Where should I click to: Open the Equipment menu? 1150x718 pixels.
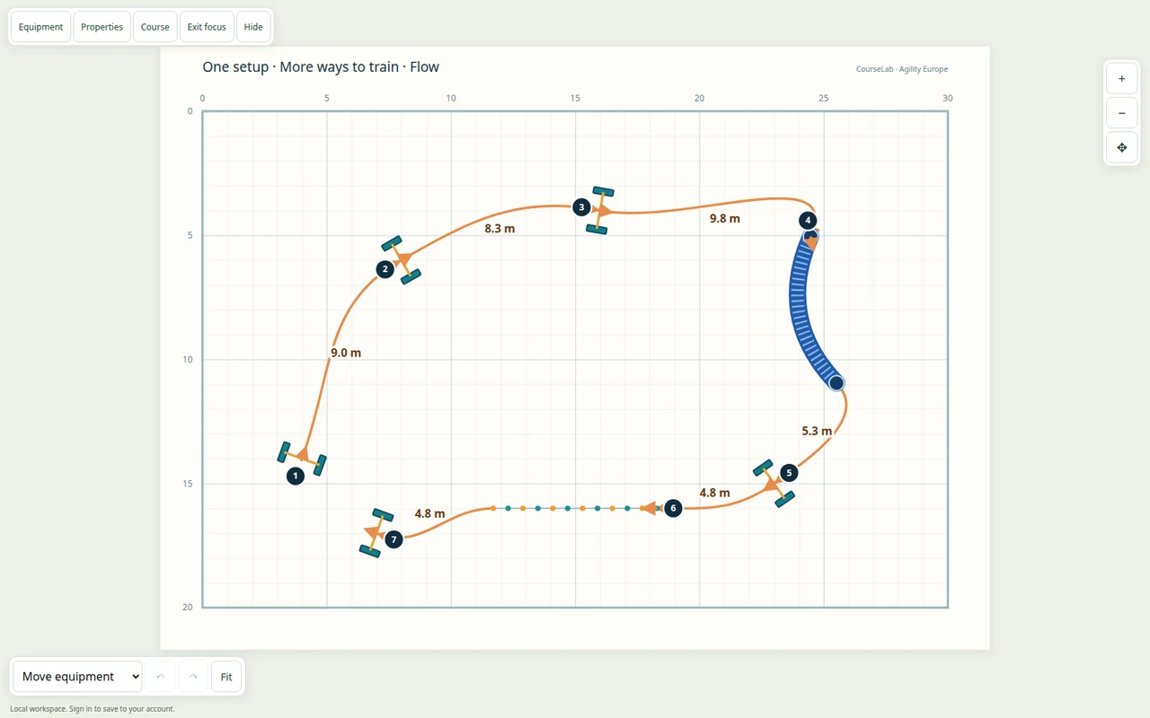point(40,27)
